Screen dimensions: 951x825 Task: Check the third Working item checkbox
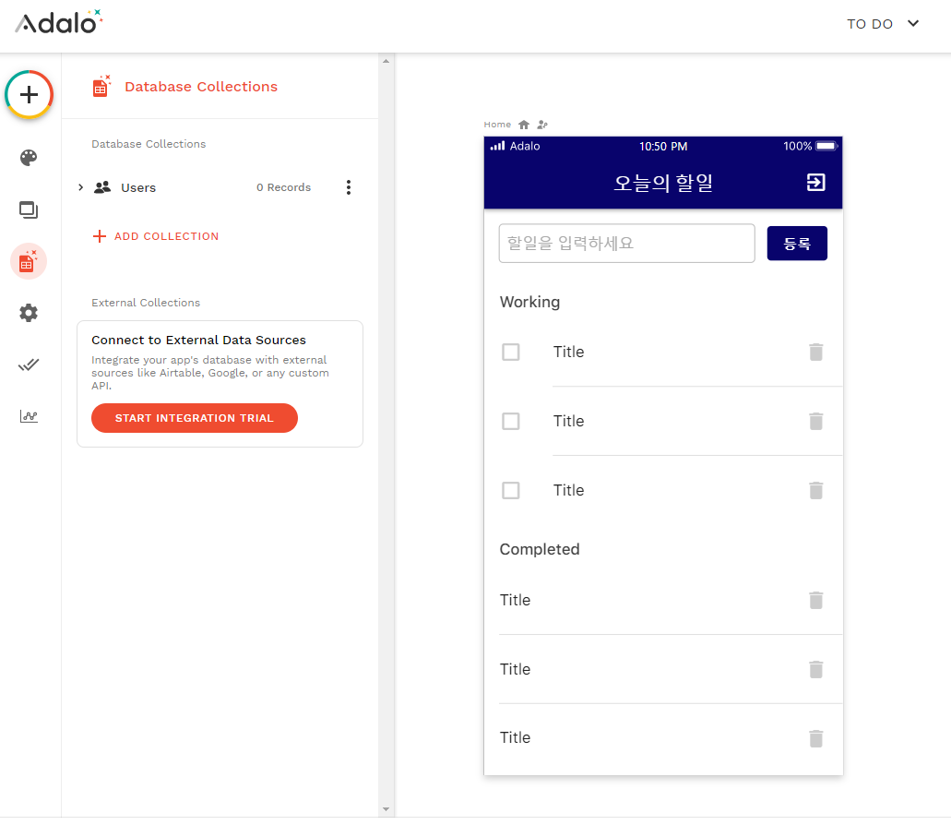click(511, 490)
